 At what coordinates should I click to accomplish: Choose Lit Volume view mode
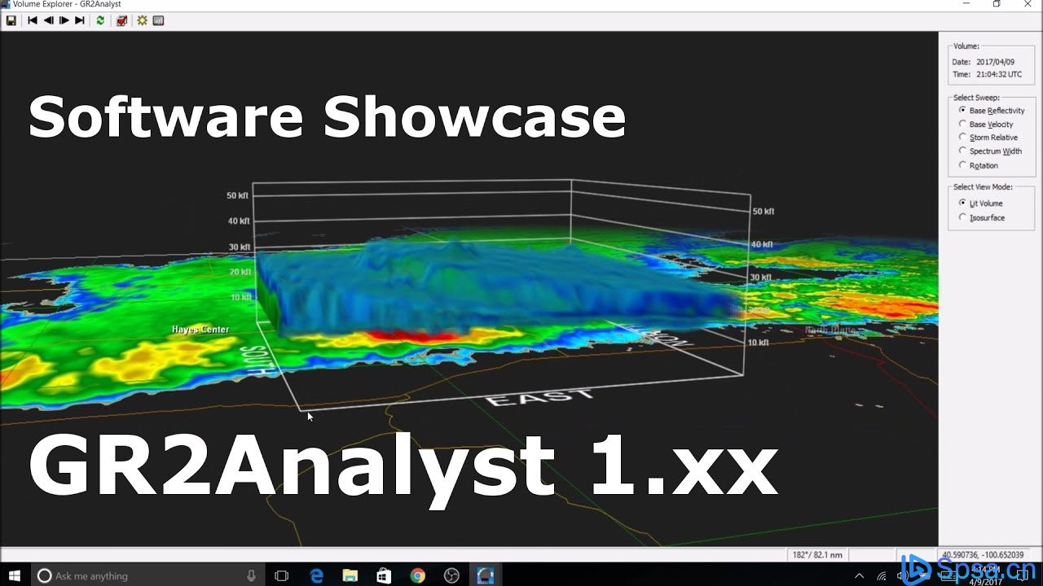coord(981,203)
